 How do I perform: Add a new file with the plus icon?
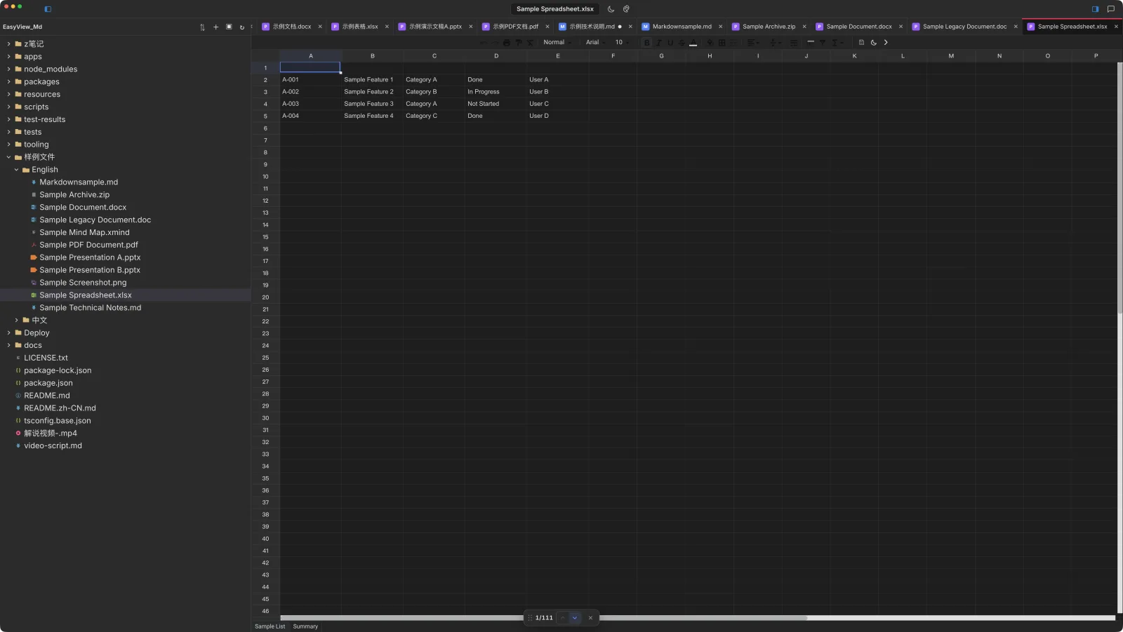[215, 27]
